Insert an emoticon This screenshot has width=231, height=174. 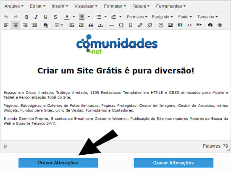(x=161, y=25)
